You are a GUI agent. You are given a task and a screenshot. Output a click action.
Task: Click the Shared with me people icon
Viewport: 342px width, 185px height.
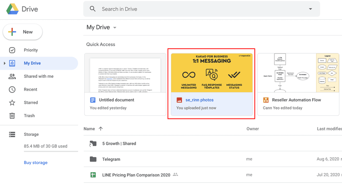point(12,76)
